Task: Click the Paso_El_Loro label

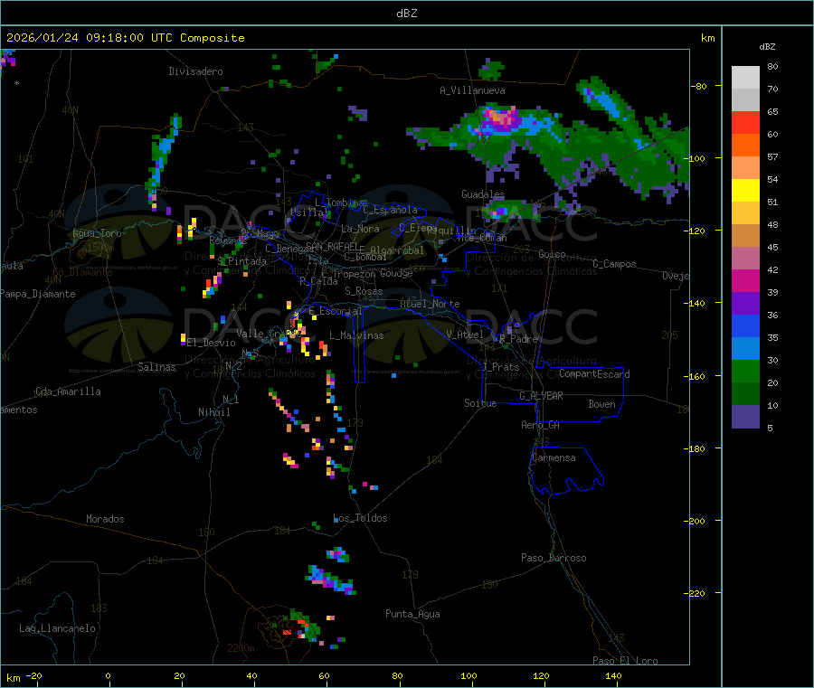Action: pyautogui.click(x=625, y=661)
